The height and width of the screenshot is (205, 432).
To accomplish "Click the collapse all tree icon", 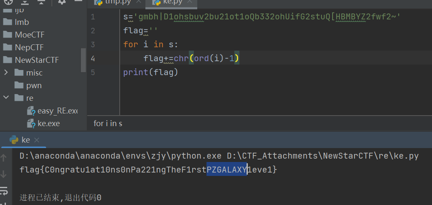I will [x=41, y=2].
